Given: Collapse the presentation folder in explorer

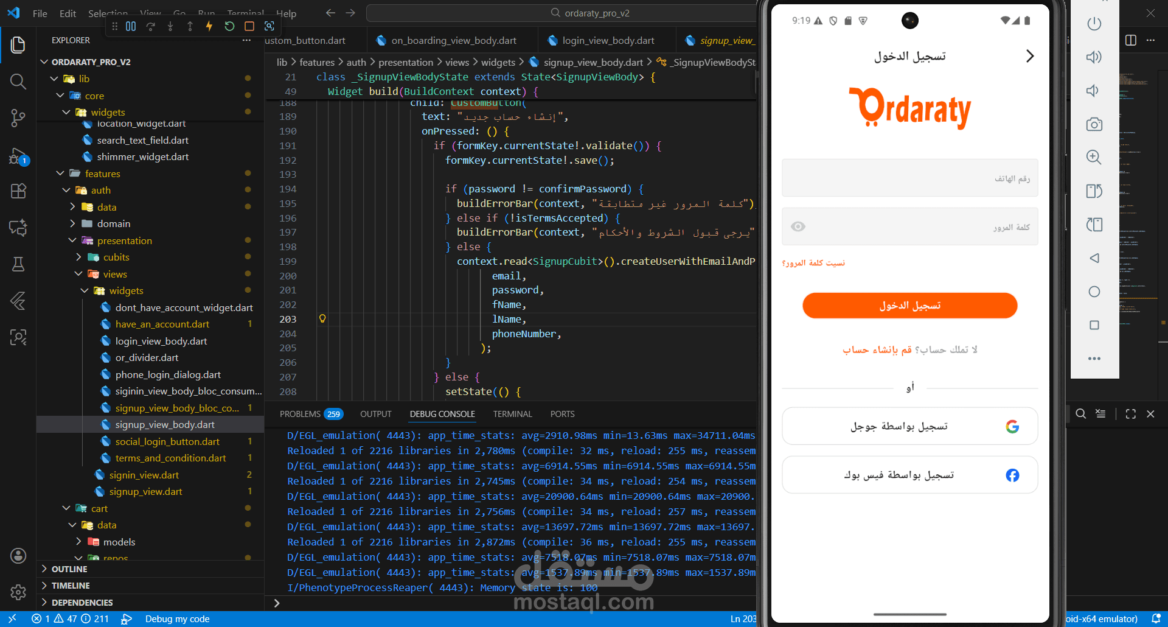Looking at the screenshot, I should coord(72,240).
